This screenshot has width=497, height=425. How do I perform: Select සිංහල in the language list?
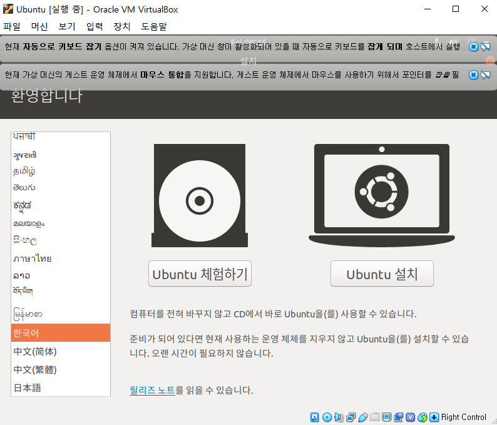pos(61,241)
